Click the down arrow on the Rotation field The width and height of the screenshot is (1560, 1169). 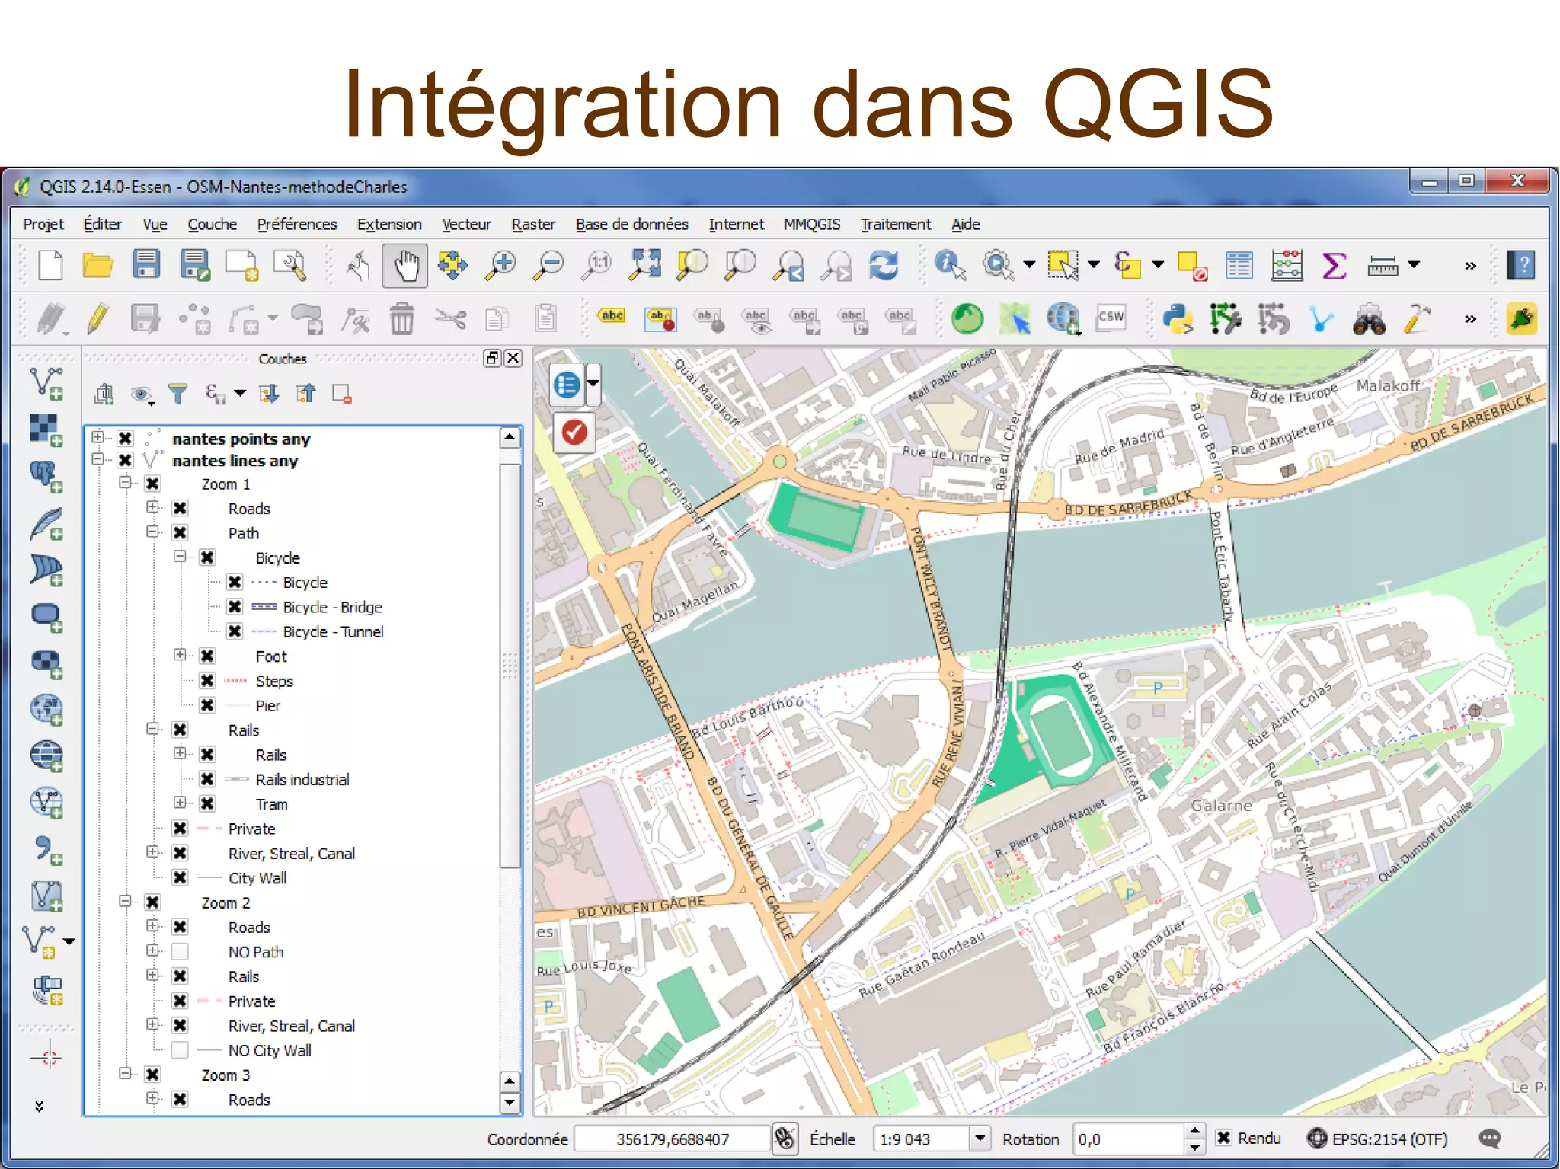click(x=1195, y=1146)
